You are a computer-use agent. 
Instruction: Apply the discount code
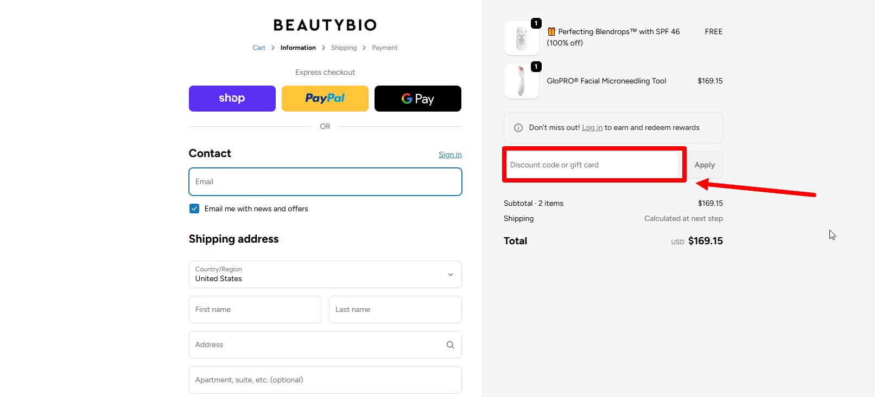(x=704, y=165)
